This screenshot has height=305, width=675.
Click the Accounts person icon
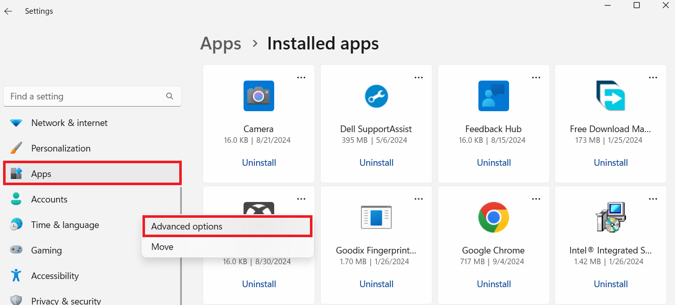pos(16,199)
